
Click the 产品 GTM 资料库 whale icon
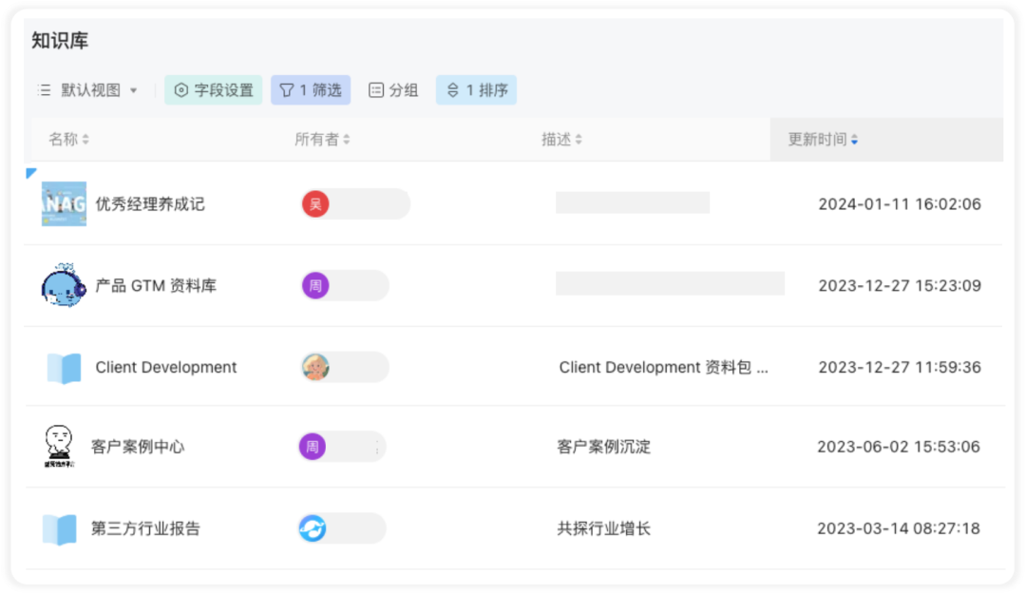click(x=63, y=285)
